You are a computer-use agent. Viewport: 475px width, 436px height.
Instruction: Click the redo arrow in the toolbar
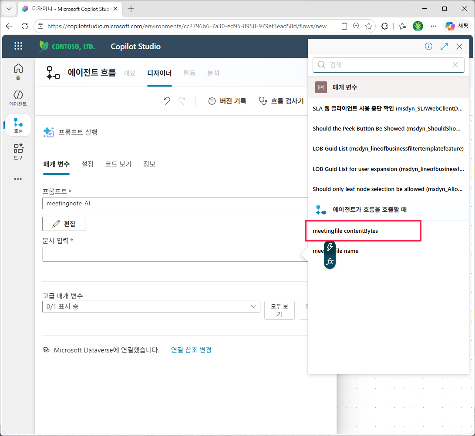(x=182, y=101)
